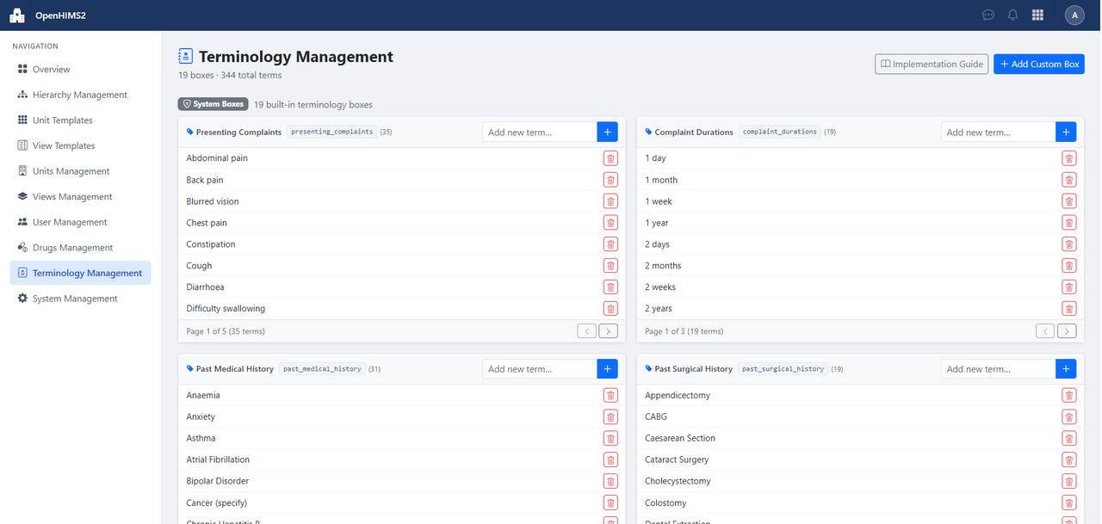The height and width of the screenshot is (524, 1102).
Task: Add term plus button for Complaint Durations
Action: [x=1066, y=132]
